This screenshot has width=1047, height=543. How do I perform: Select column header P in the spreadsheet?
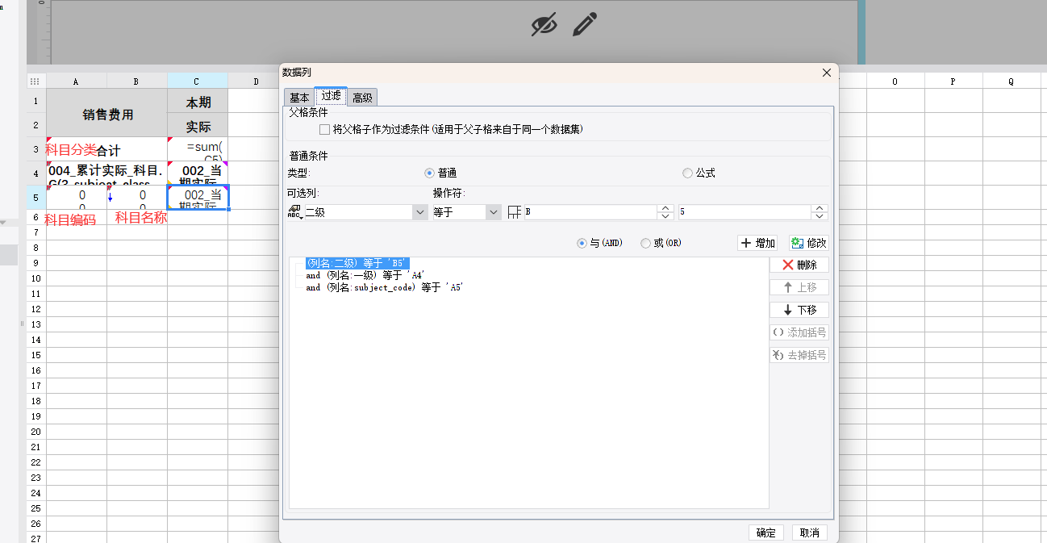coord(953,81)
